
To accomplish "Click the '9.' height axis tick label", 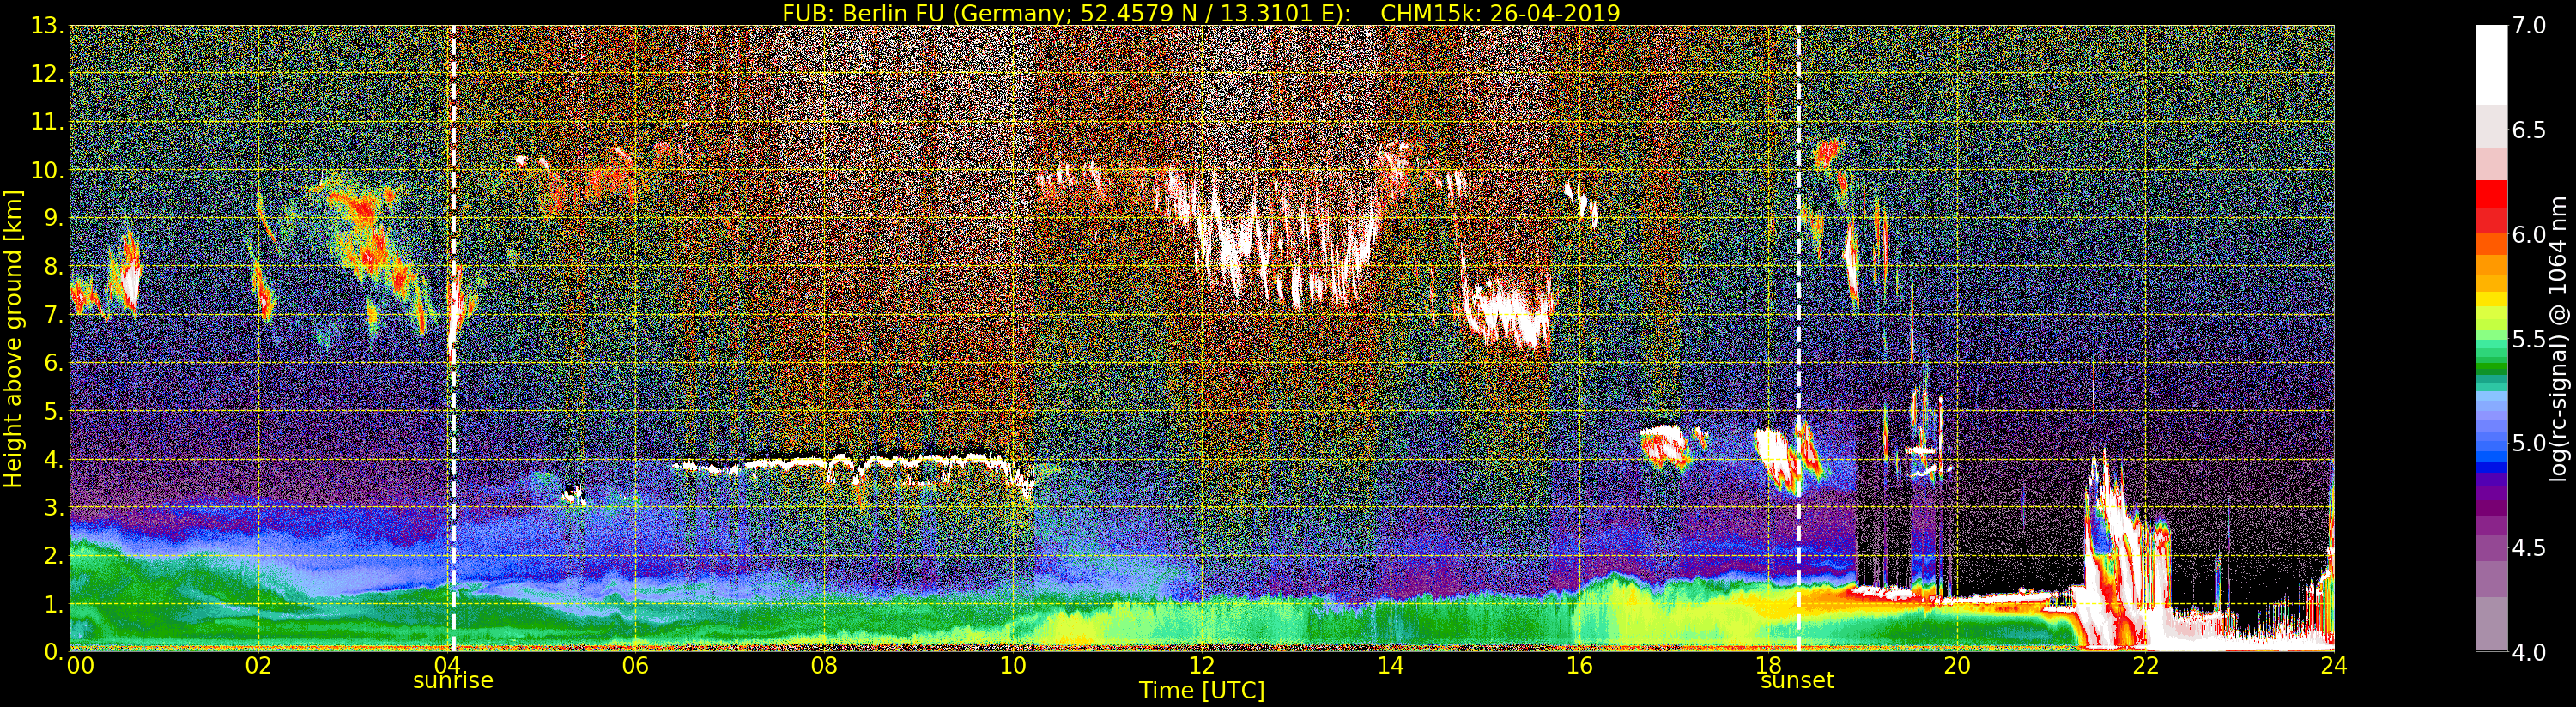I will click(53, 218).
